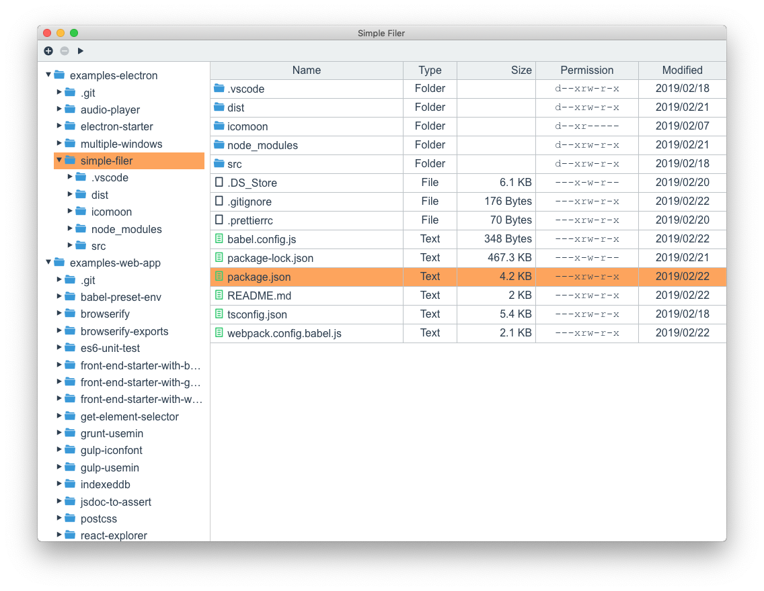
Task: Sort by the Modified column header
Action: click(x=682, y=70)
